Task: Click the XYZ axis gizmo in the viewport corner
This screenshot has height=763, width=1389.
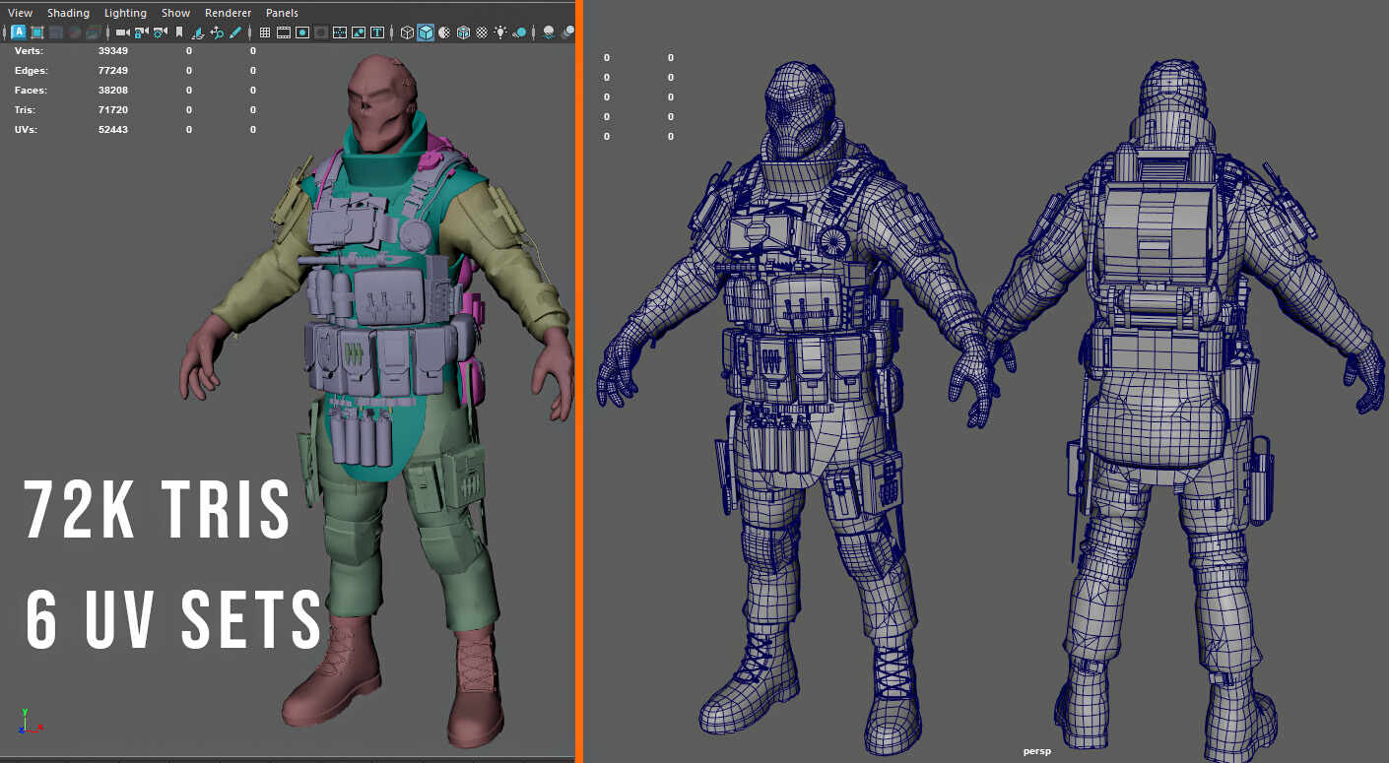Action: coord(31,721)
